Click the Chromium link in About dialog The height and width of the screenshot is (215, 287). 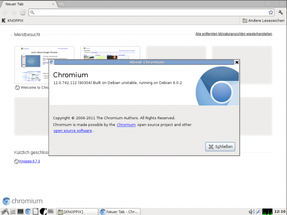pos(126,125)
